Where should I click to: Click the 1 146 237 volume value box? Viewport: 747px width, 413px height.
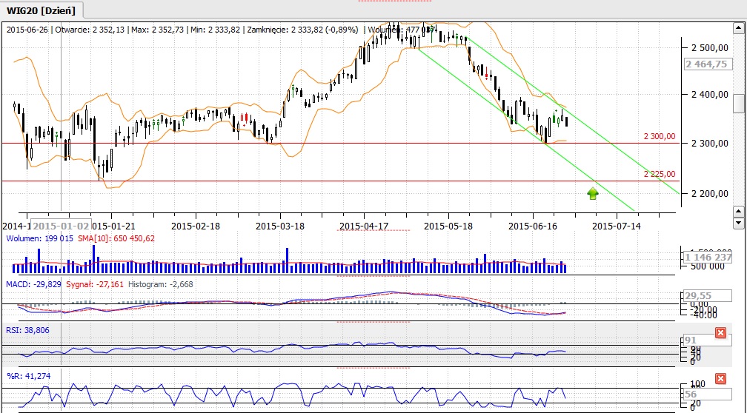708,257
